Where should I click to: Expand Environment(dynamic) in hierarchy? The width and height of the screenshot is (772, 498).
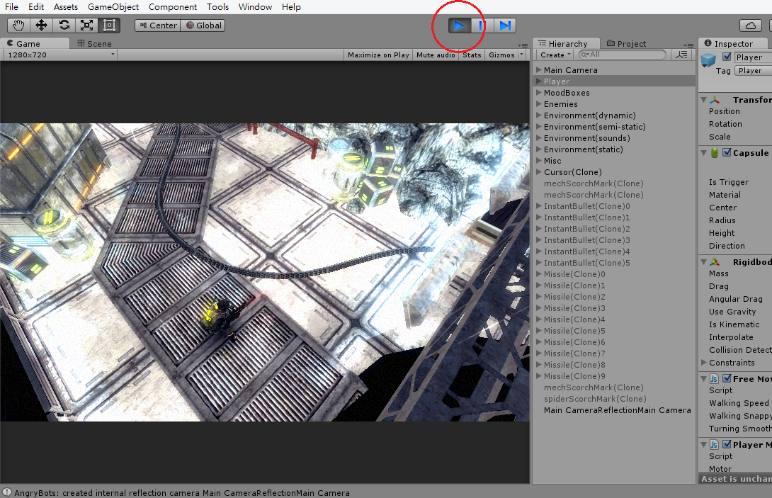(x=539, y=115)
